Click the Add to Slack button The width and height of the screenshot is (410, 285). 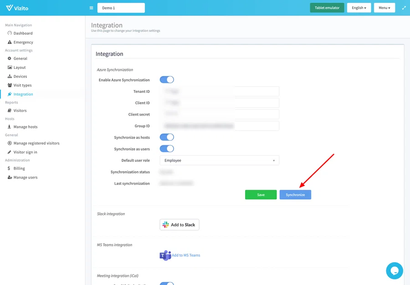tap(179, 224)
